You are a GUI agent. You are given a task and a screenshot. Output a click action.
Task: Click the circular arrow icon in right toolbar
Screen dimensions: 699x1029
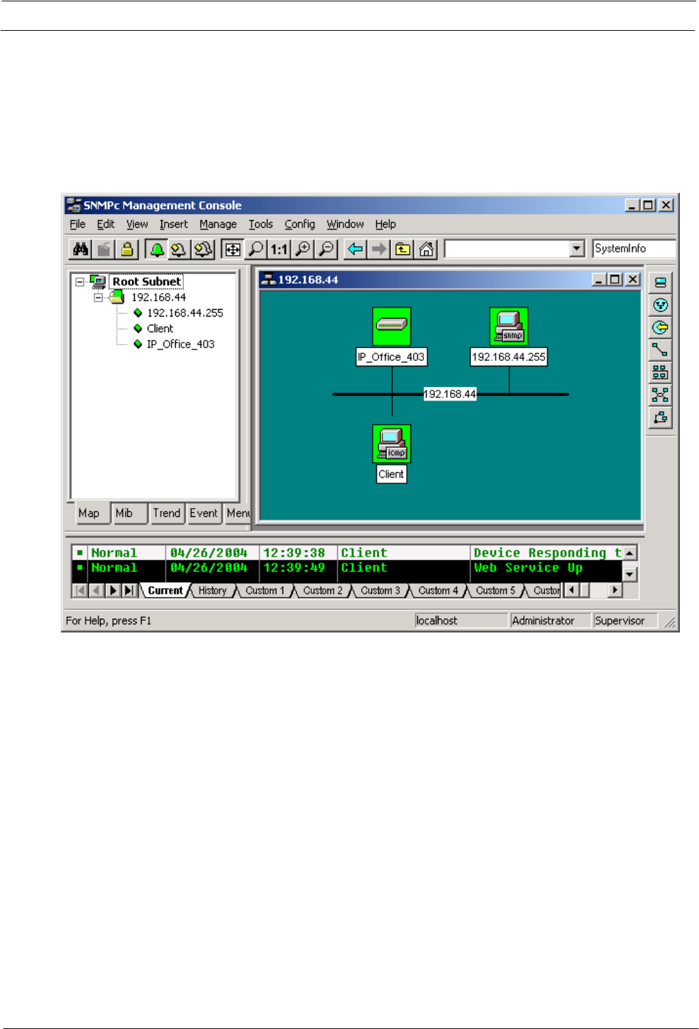pos(660,328)
